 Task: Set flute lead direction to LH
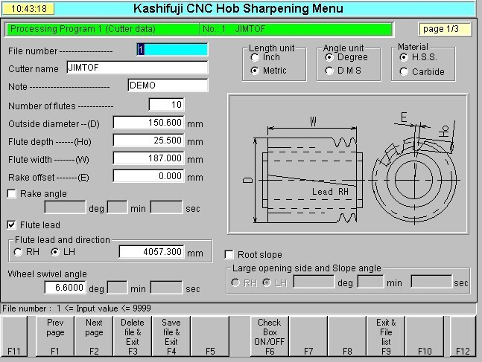tap(55, 252)
